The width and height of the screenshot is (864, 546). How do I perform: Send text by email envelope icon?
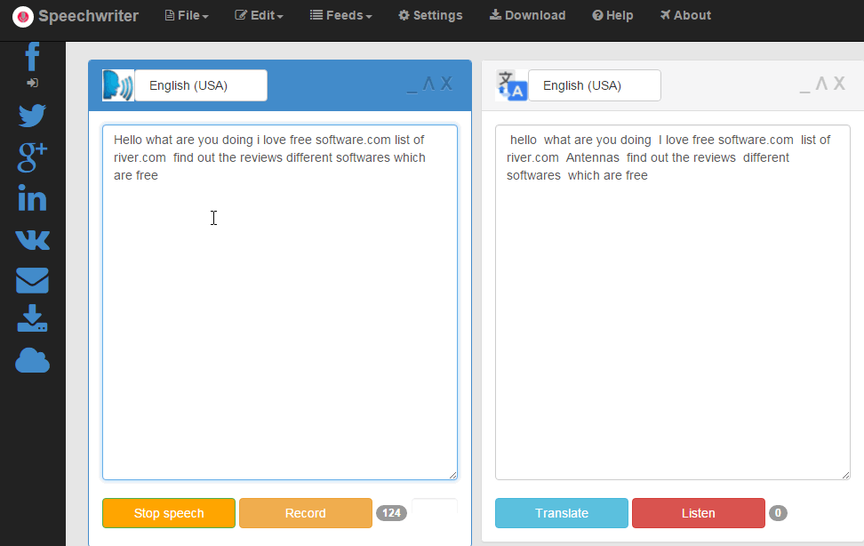(33, 281)
